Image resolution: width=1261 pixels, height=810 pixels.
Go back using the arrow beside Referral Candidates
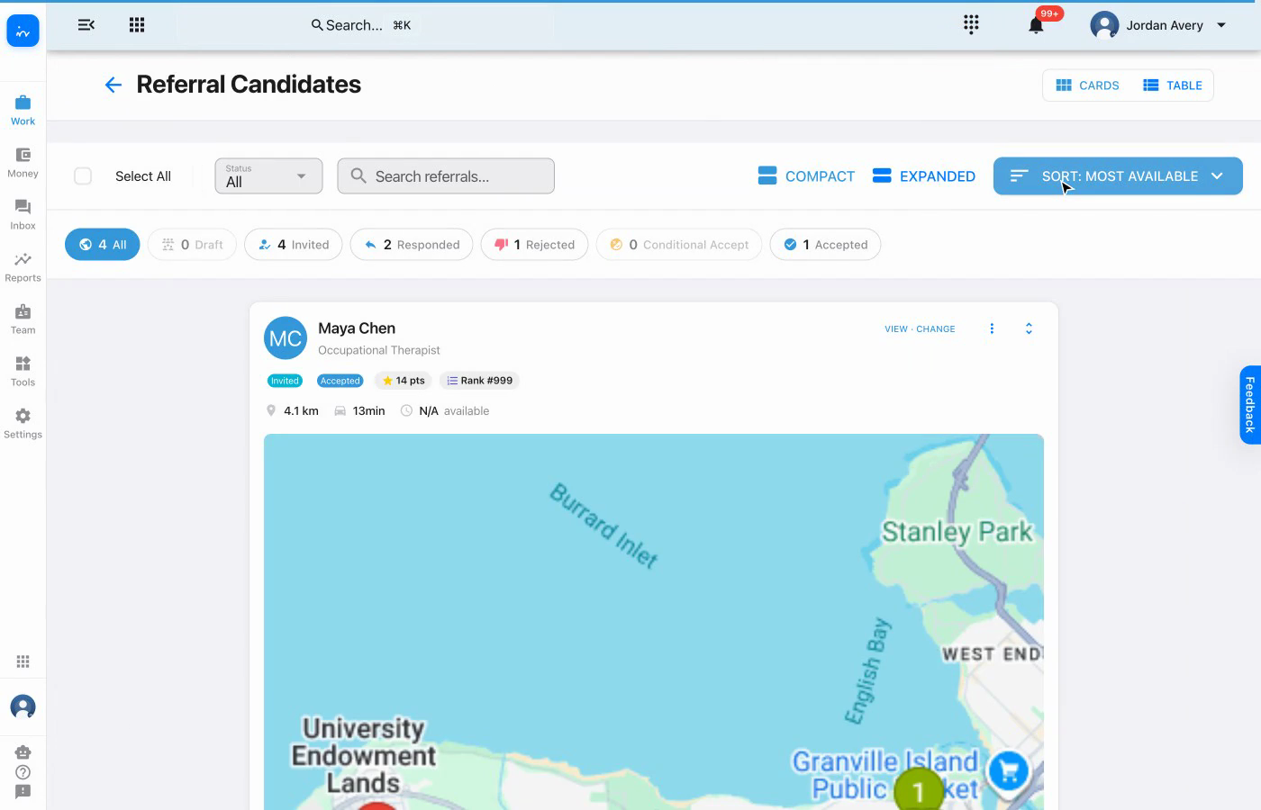click(113, 85)
